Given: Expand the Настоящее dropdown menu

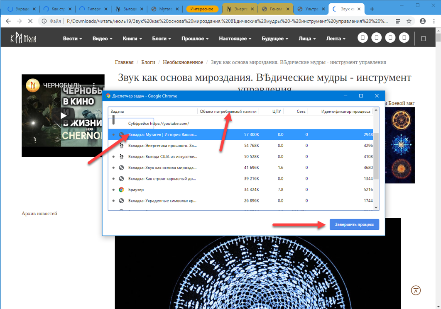Looking at the screenshot, I should coord(235,39).
